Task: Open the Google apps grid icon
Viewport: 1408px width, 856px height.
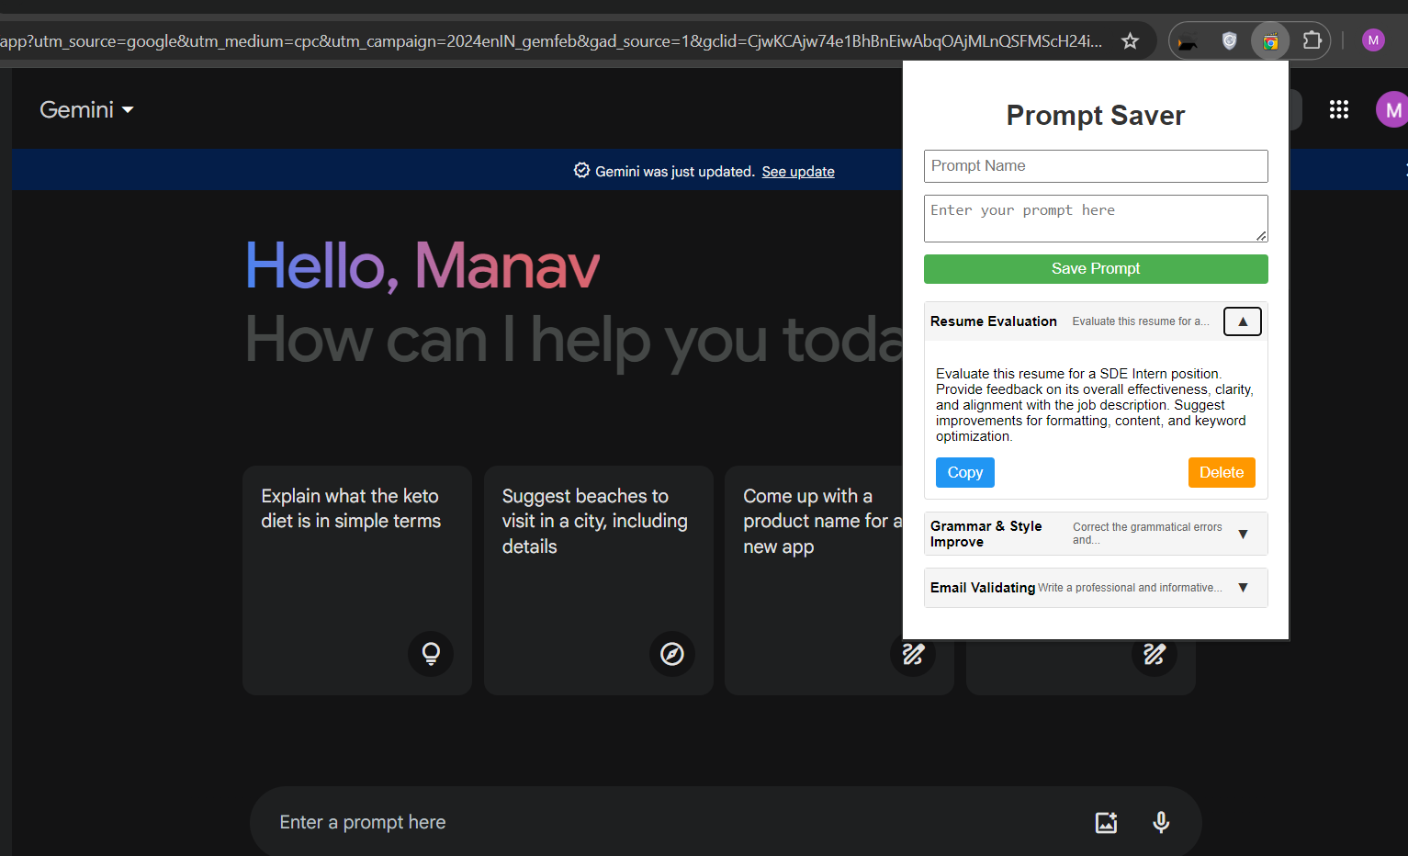Action: [1339, 109]
